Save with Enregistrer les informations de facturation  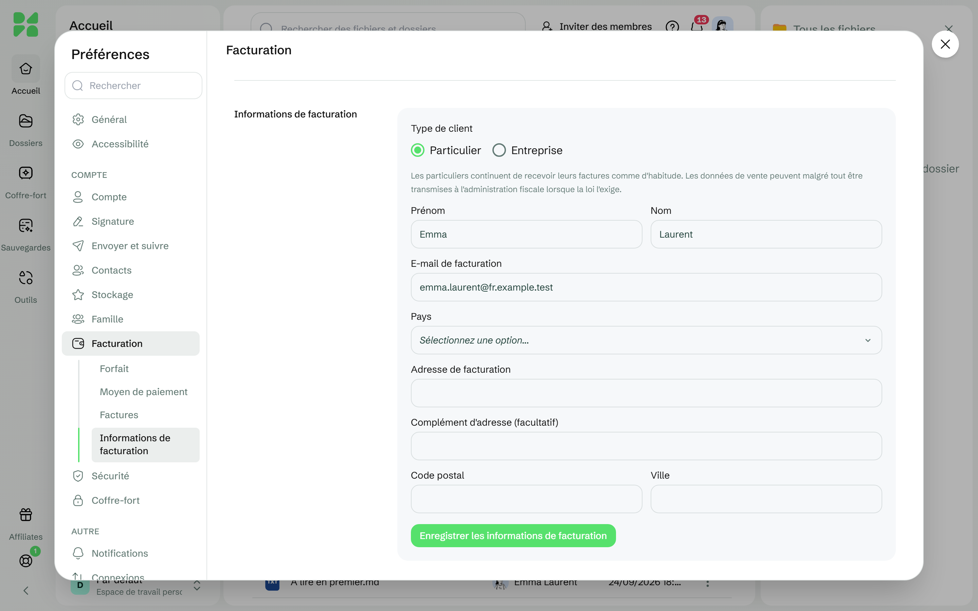pyautogui.click(x=513, y=535)
